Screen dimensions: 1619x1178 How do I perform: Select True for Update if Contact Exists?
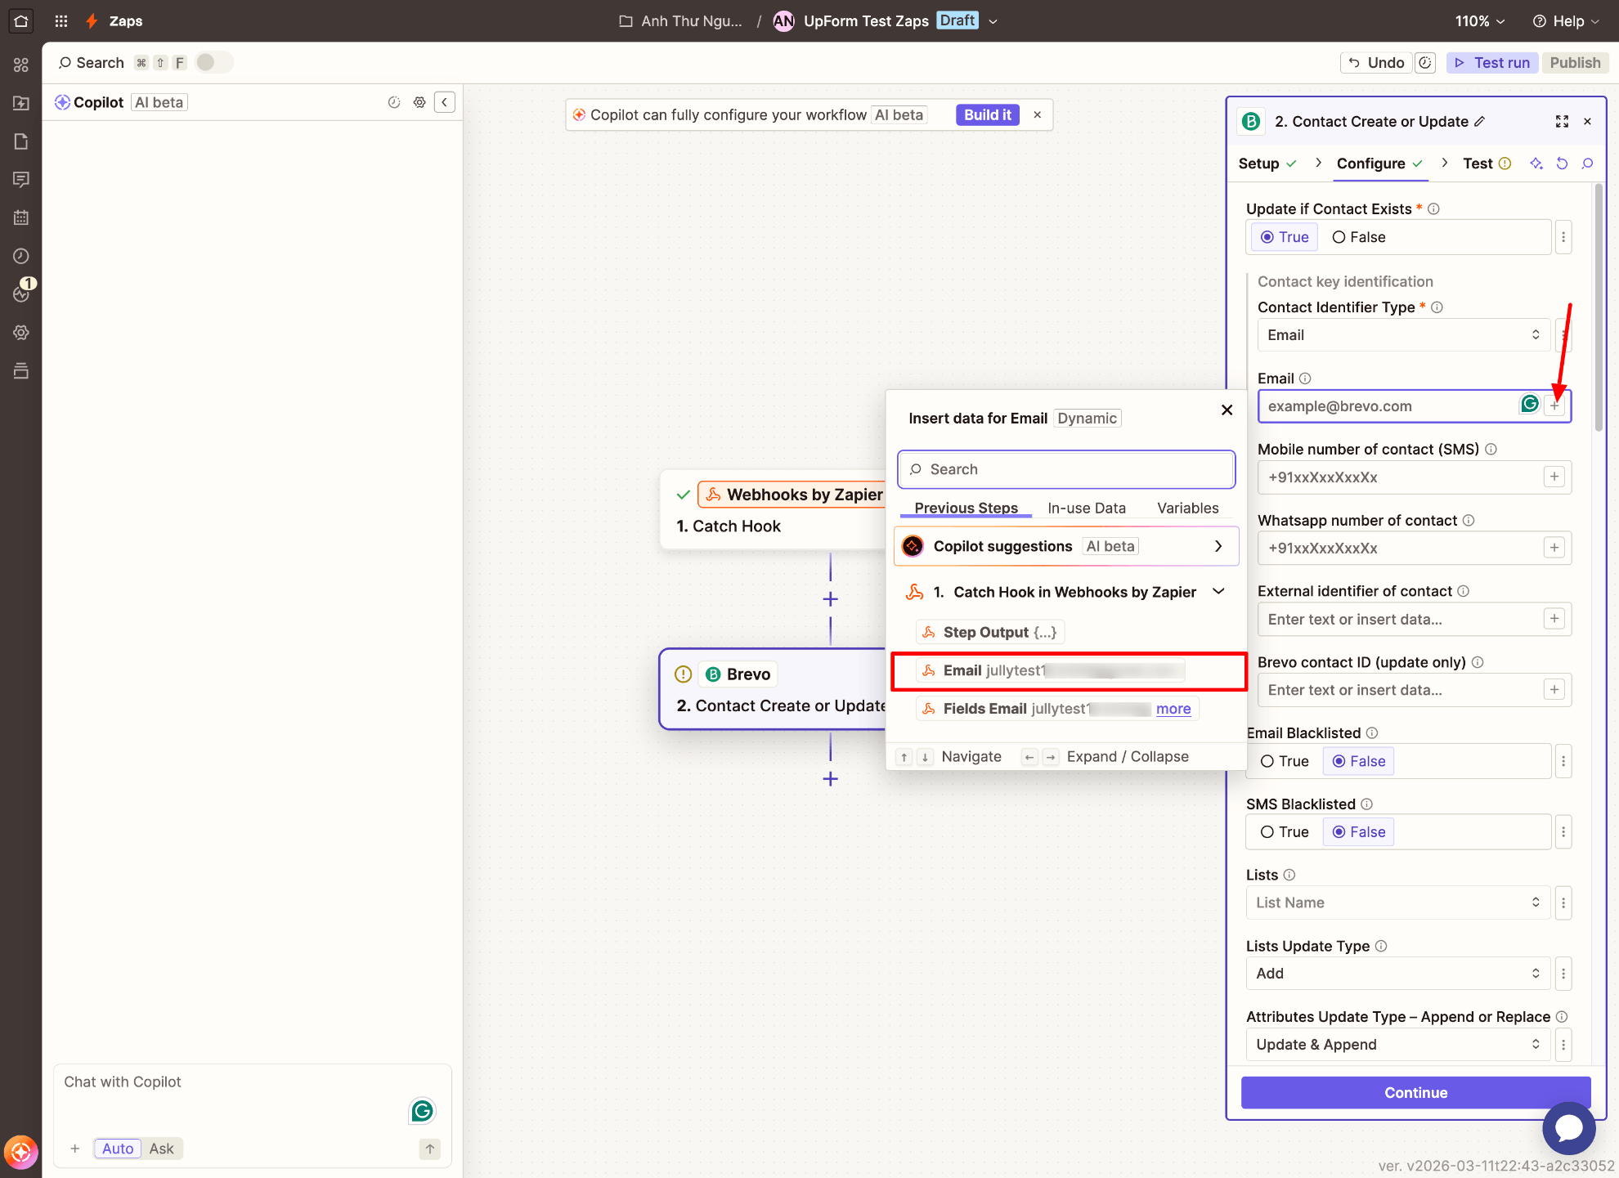(x=1285, y=237)
